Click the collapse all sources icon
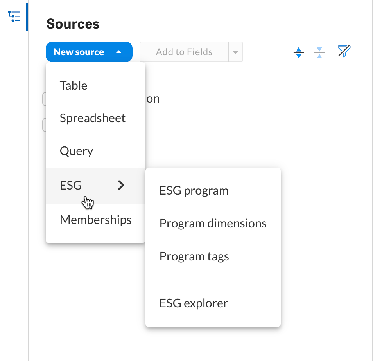 319,52
